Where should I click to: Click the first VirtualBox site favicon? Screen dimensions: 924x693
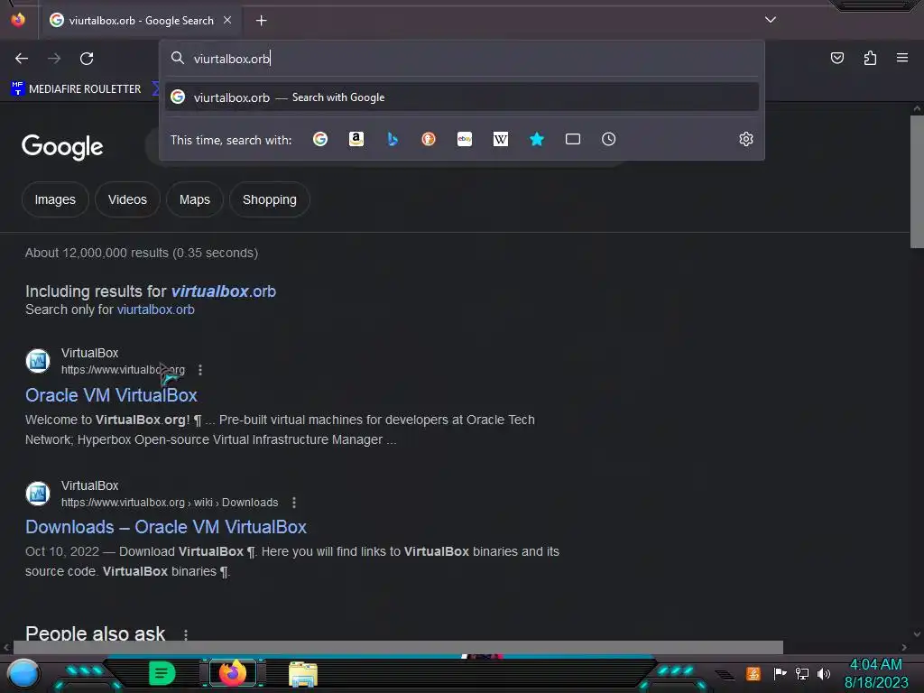(38, 361)
